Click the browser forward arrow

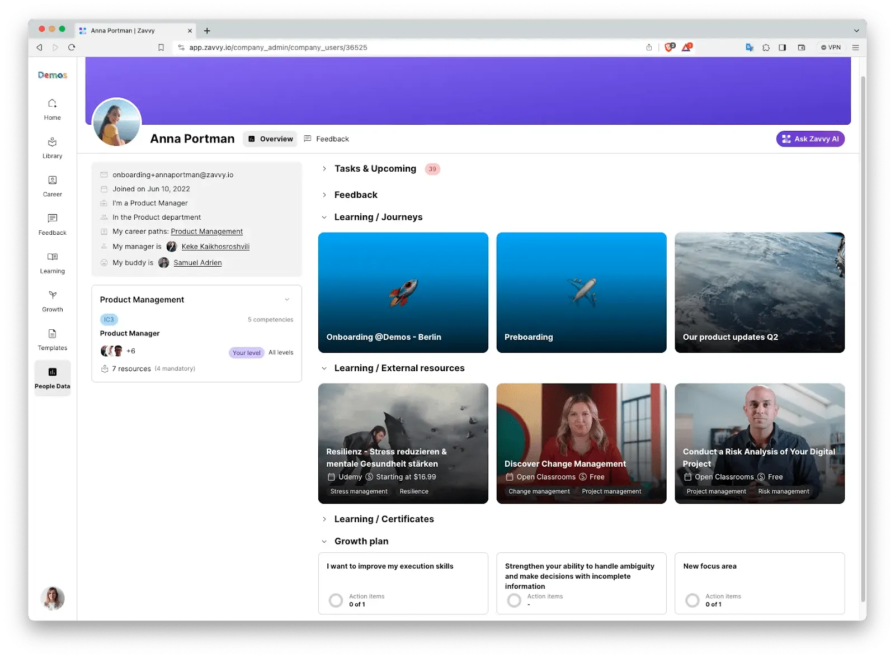pos(55,48)
